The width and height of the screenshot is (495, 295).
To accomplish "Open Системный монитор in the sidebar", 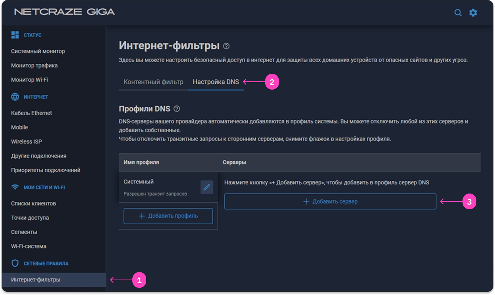I will click(x=38, y=51).
